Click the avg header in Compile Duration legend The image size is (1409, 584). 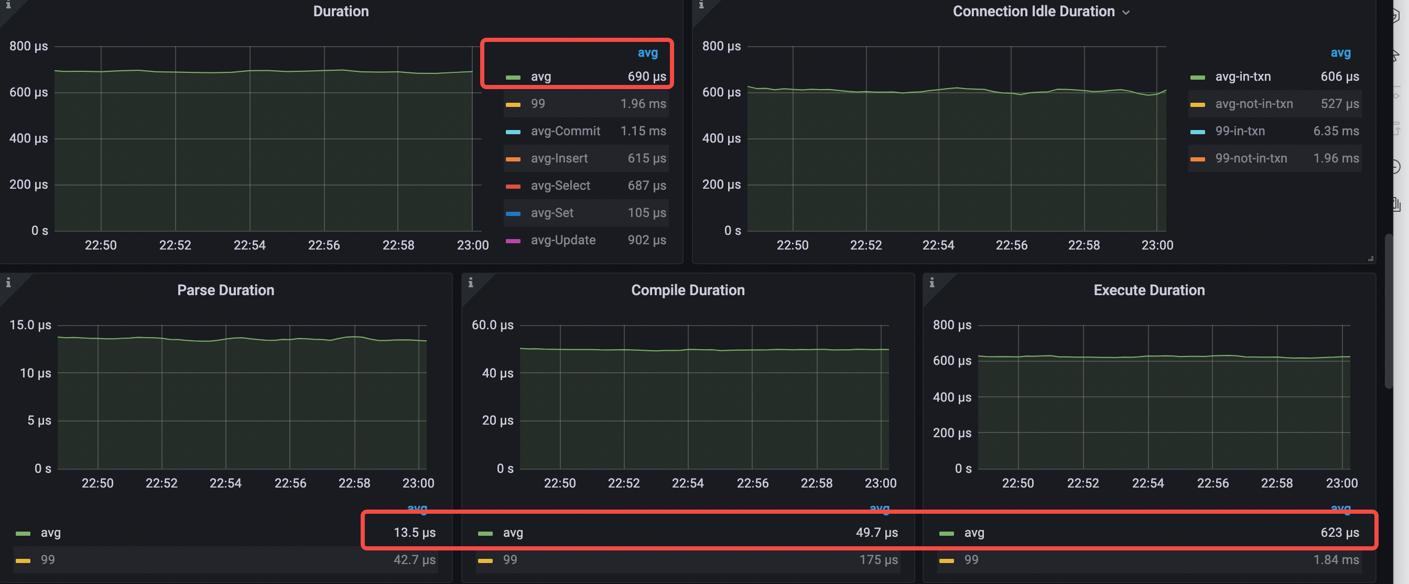pos(880,509)
